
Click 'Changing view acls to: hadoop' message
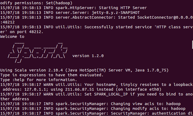146,104
